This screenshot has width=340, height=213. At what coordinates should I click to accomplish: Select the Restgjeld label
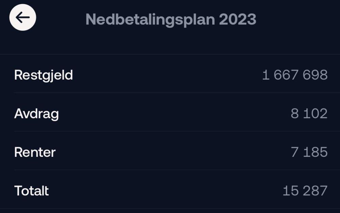44,75
